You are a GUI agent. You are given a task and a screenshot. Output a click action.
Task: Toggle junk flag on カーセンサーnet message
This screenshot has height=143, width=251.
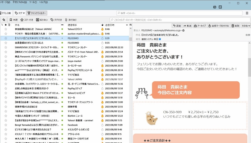[103, 66]
